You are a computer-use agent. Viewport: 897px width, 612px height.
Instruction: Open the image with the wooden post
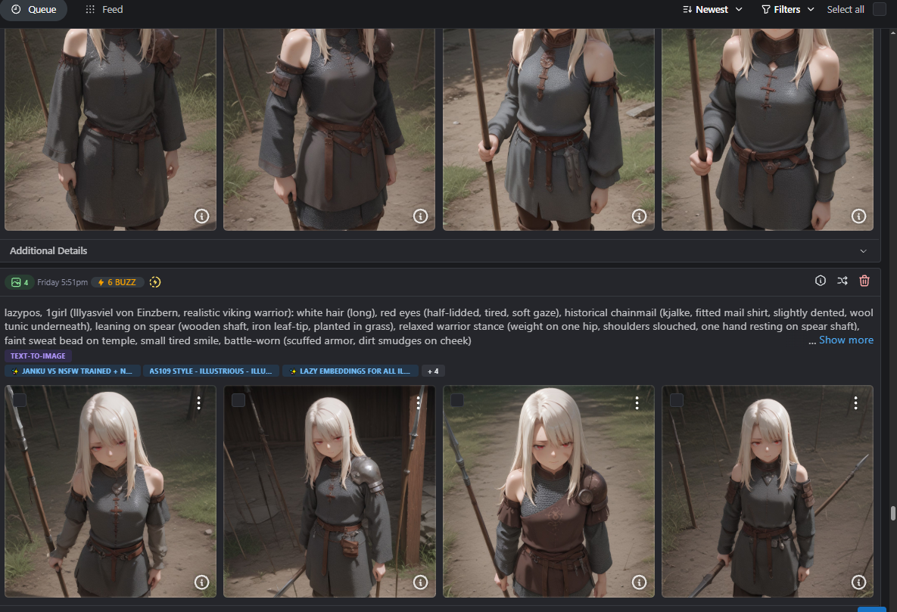(329, 492)
